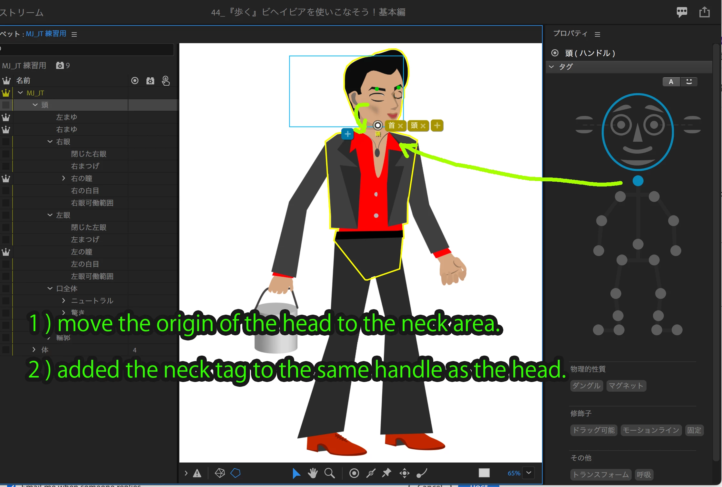
Task: Select the Pin tool
Action: [x=387, y=473]
